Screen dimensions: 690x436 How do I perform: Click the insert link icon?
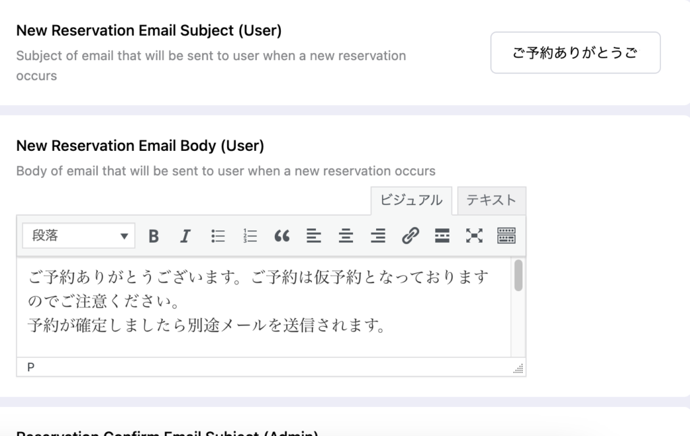point(410,236)
